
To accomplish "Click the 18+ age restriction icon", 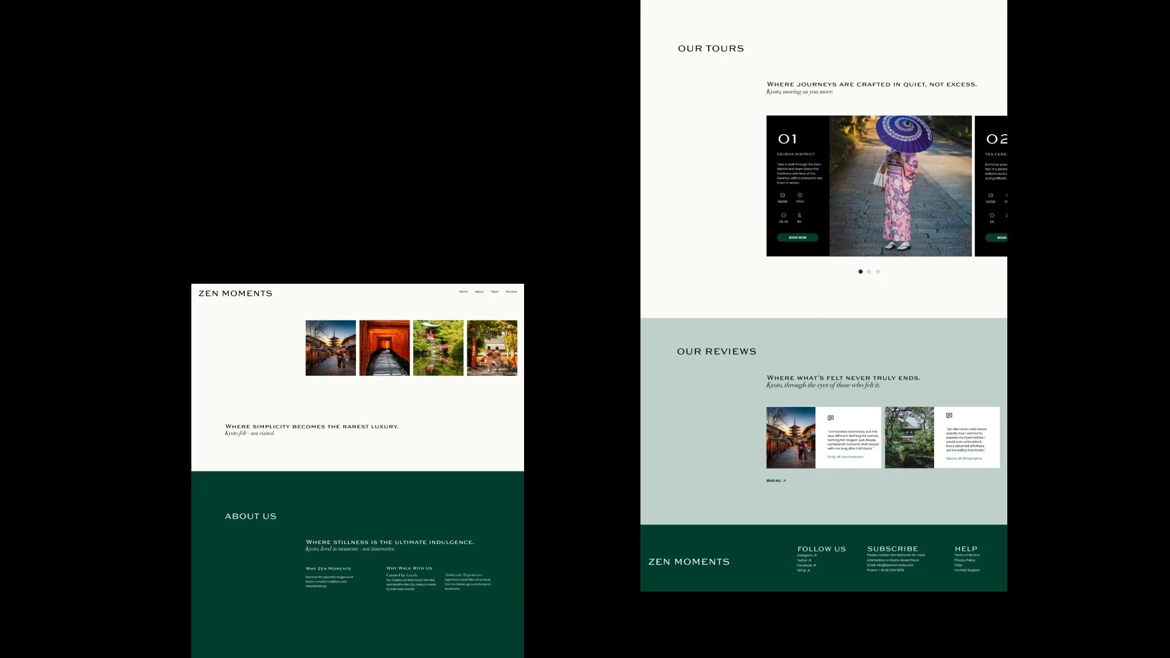I will [x=799, y=214].
